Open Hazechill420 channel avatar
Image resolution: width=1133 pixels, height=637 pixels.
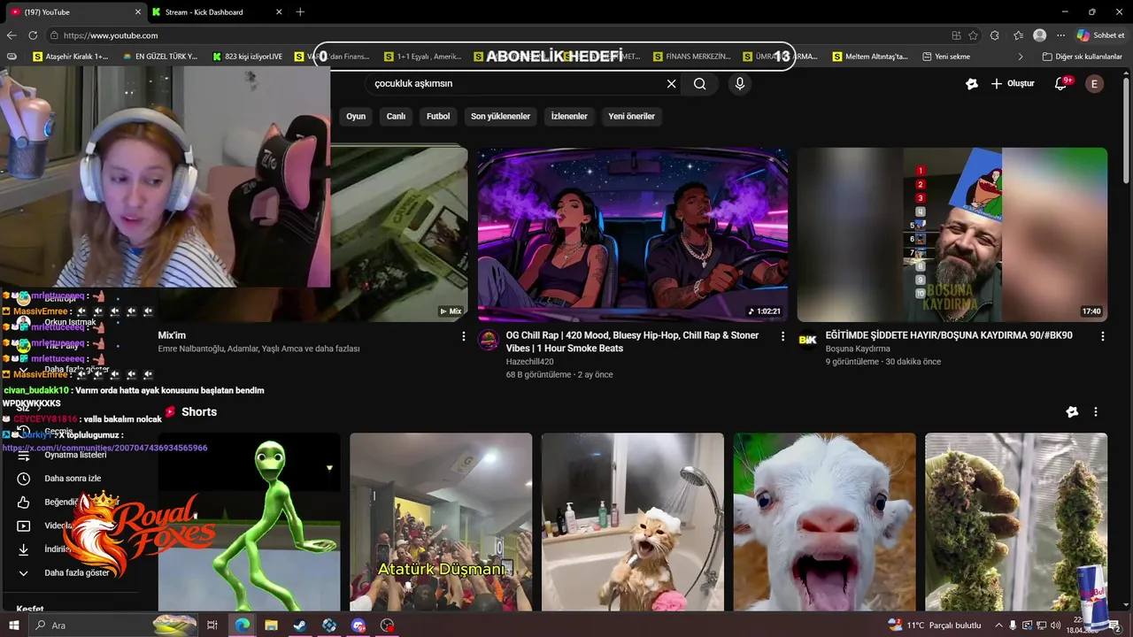[489, 340]
